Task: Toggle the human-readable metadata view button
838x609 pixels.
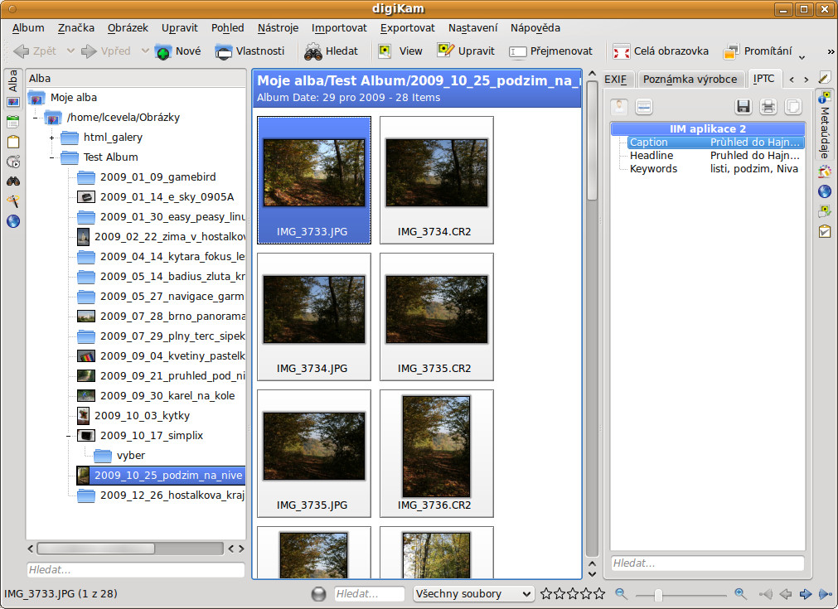Action: (620, 106)
